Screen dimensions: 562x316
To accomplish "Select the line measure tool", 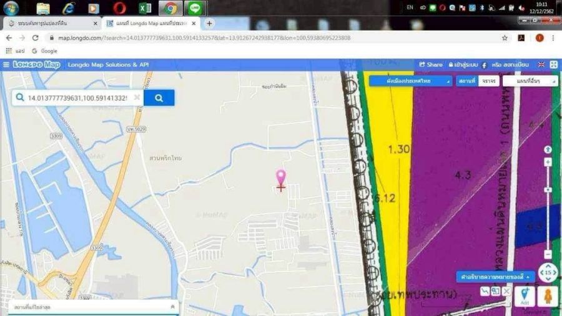I will [485, 291].
